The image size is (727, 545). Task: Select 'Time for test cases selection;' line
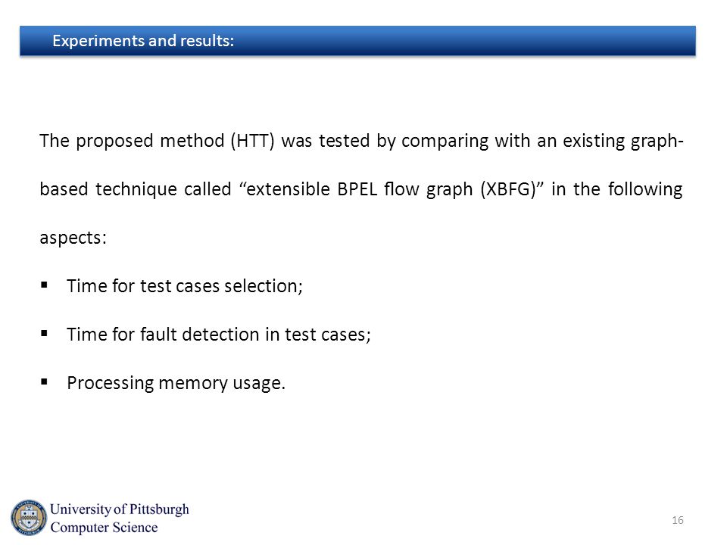pos(185,286)
